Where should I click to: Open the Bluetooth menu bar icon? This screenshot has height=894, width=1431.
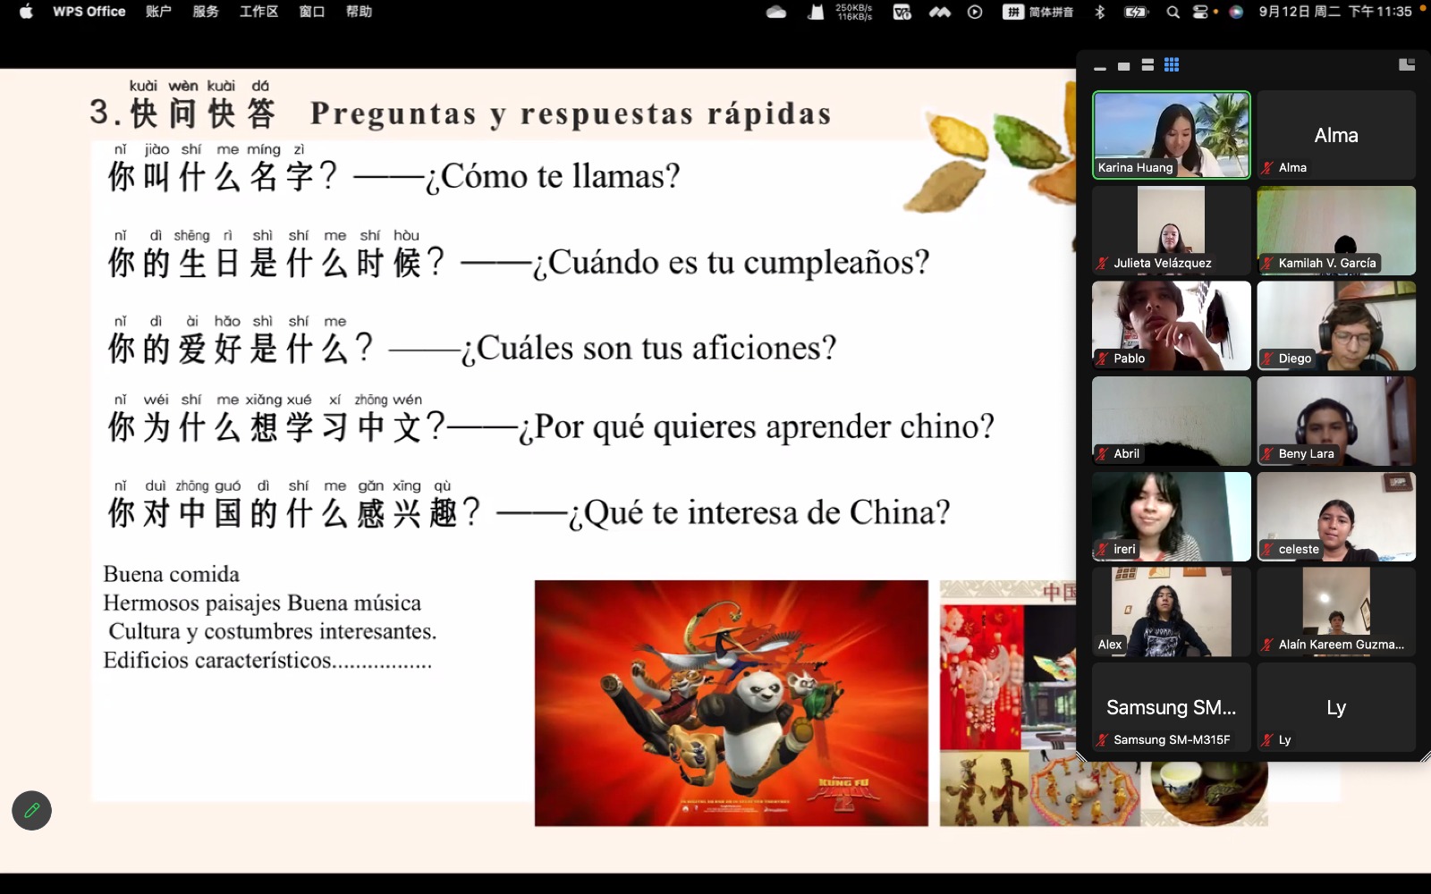coord(1100,13)
